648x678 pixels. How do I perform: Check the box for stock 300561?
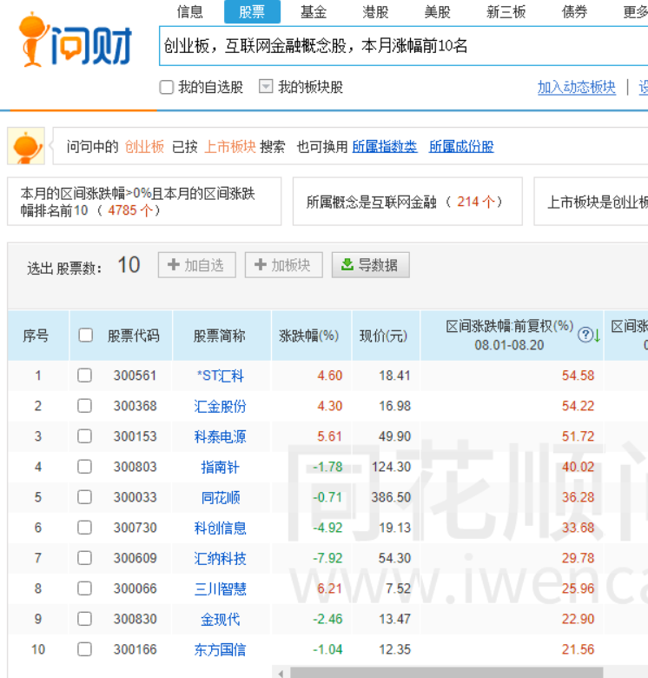pyautogui.click(x=84, y=375)
